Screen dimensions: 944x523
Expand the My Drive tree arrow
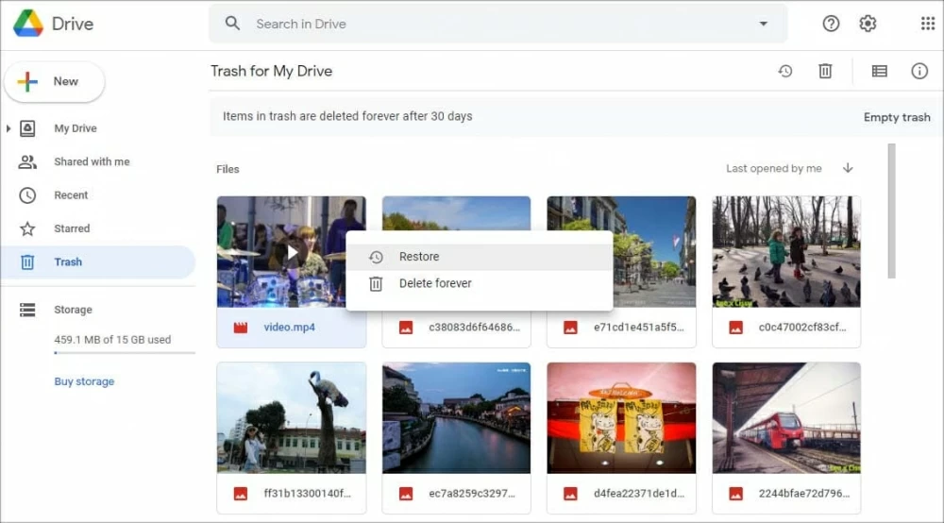(x=9, y=128)
